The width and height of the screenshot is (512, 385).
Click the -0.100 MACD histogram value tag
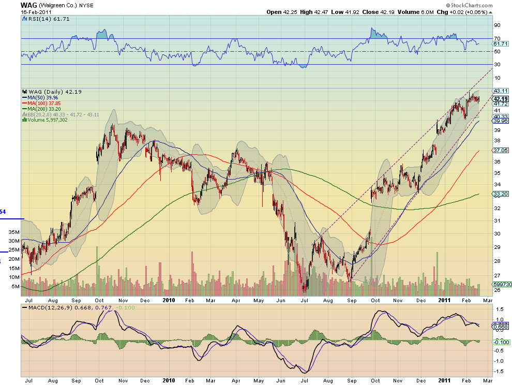501,342
